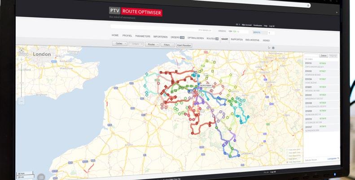The height and width of the screenshot is (180, 355).
Task: Click the map zoom slider handle
Action: pyautogui.click(x=22, y=83)
